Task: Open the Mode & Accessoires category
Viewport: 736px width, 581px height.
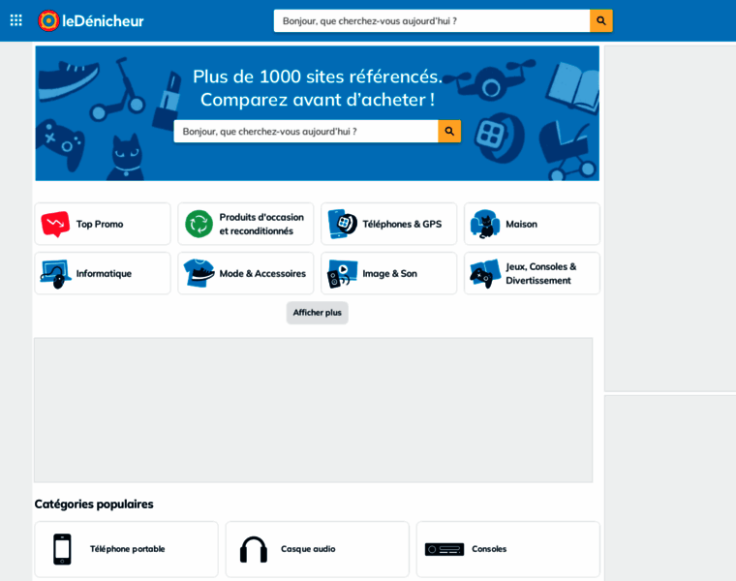Action: (246, 273)
